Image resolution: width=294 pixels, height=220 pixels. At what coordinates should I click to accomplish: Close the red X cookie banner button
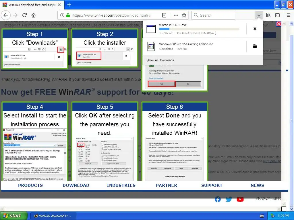tap(279, 24)
